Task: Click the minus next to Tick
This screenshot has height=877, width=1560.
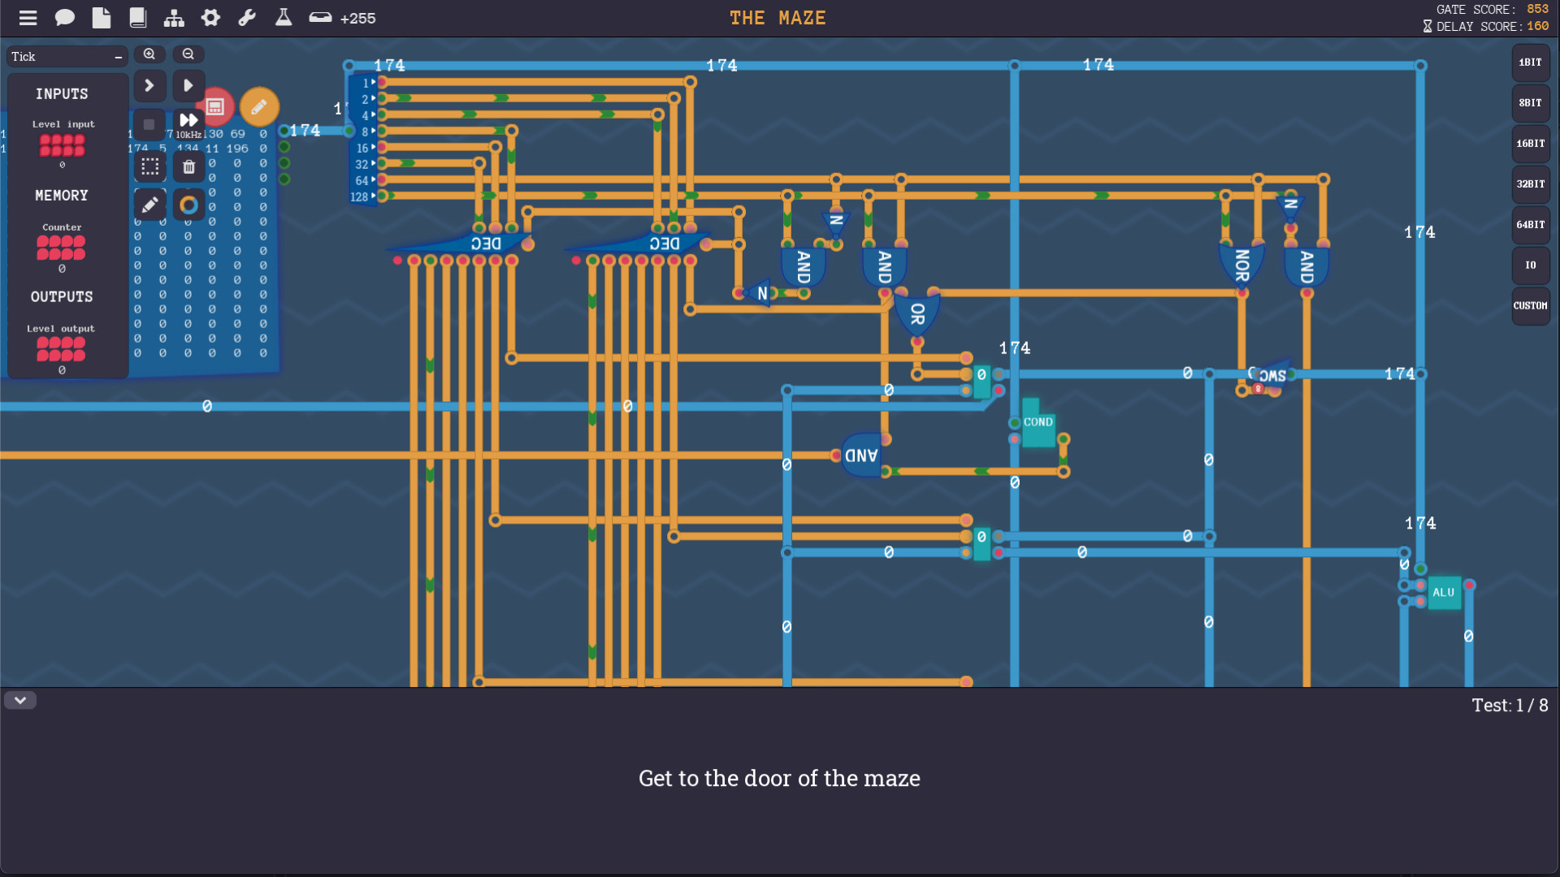Action: point(119,56)
